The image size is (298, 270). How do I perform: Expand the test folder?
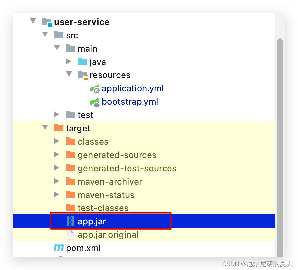point(56,114)
